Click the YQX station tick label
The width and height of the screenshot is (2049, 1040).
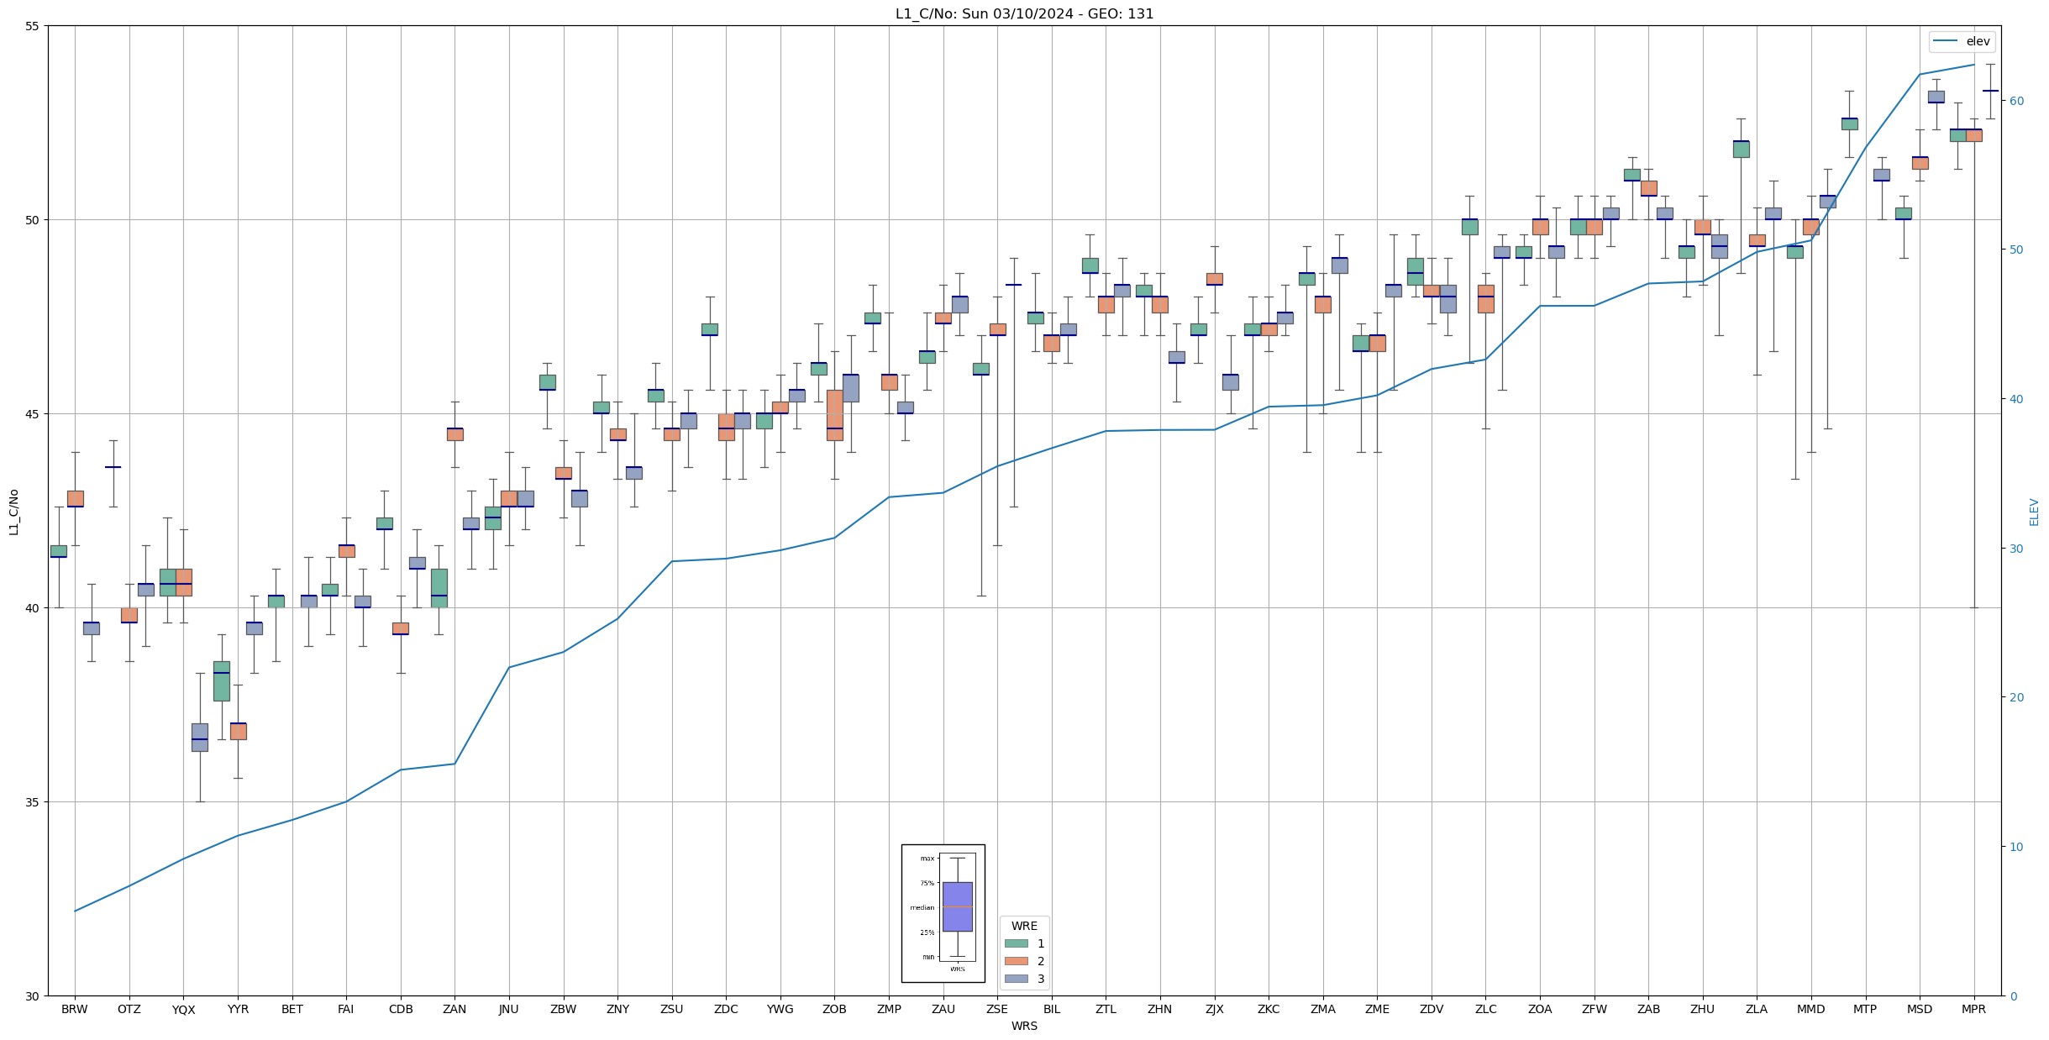coord(183,1009)
